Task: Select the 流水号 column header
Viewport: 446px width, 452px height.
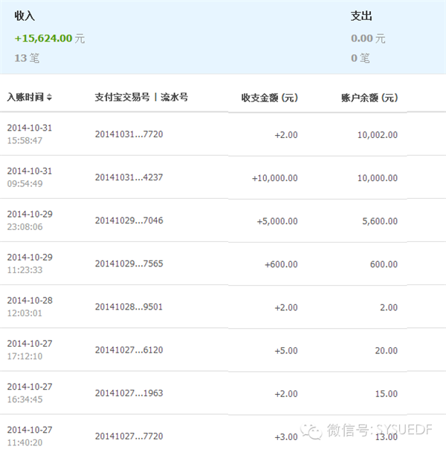Action: pos(174,97)
